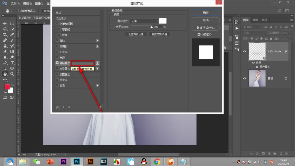
Task: Click the fx add-effect icon in dialog
Action: tap(58, 107)
